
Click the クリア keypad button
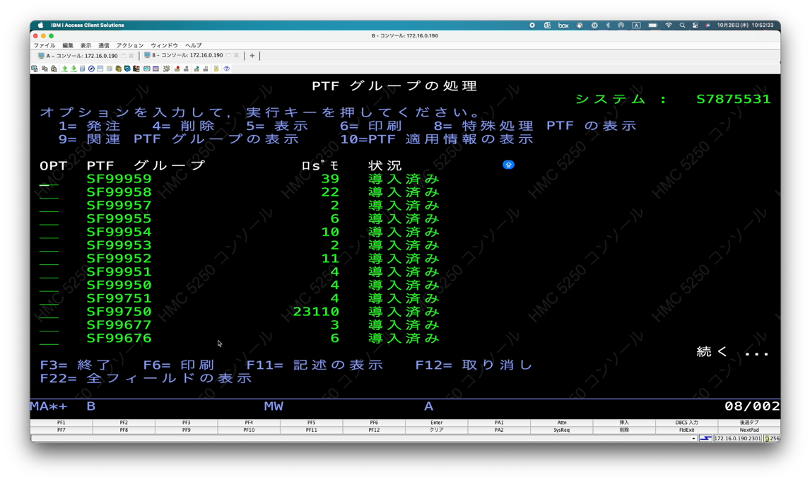point(437,430)
